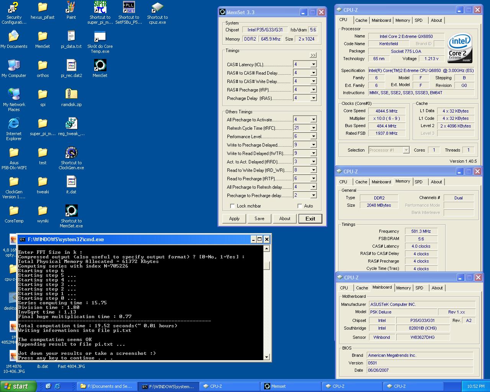
Task: Open the RAS# to CAS# Read Delay dropdown
Action: [x=314, y=73]
